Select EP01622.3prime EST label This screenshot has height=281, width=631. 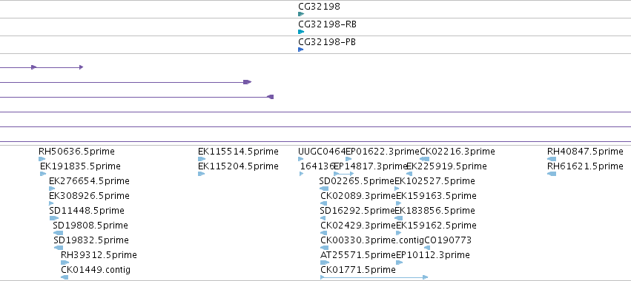click(x=383, y=152)
